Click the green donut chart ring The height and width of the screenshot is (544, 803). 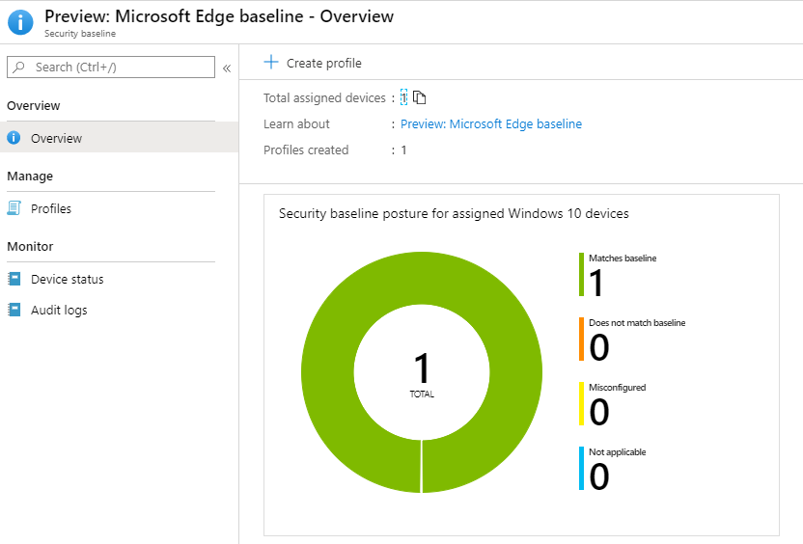pyautogui.click(x=328, y=372)
